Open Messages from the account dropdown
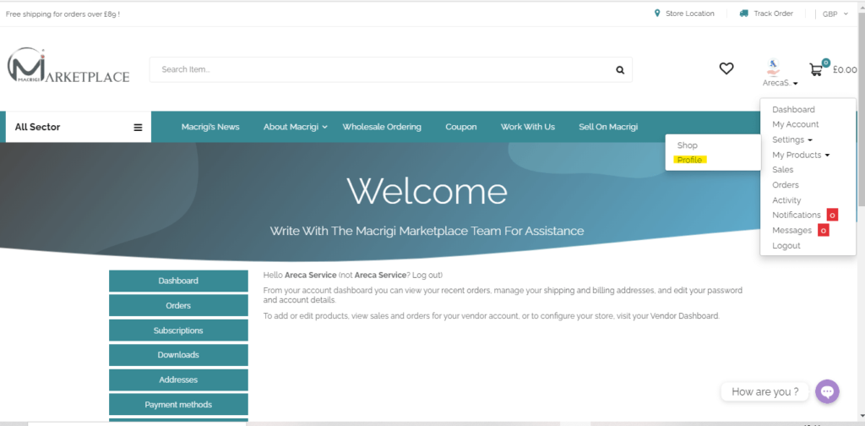 click(x=792, y=231)
